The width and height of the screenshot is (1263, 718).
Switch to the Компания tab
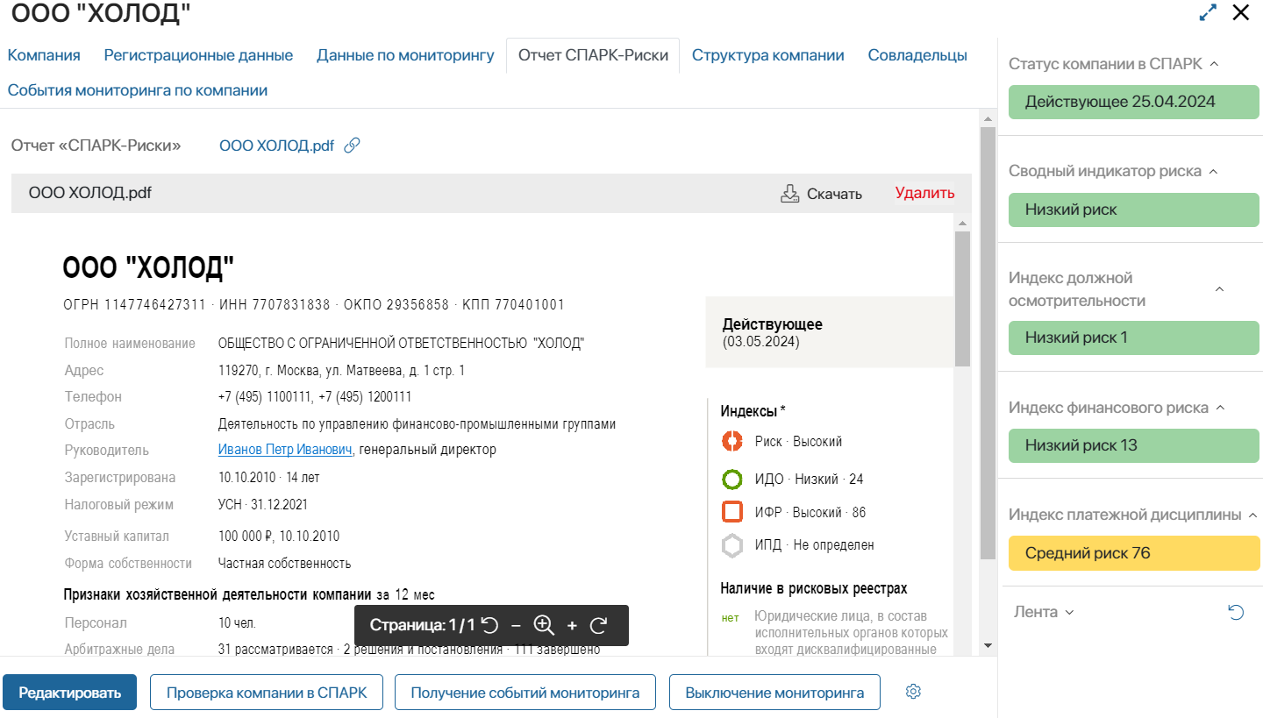(x=44, y=55)
